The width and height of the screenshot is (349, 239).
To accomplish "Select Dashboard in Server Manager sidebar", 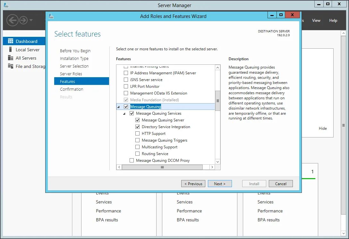I will [x=24, y=41].
